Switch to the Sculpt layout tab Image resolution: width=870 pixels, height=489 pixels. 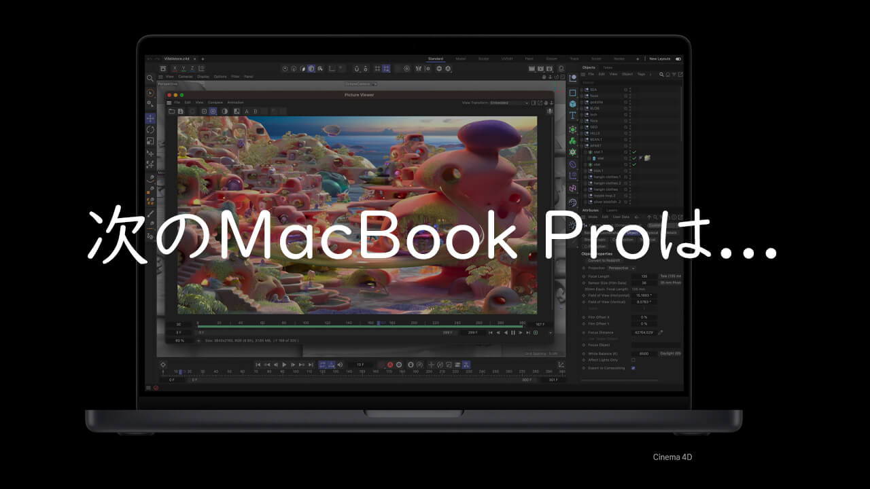point(484,59)
